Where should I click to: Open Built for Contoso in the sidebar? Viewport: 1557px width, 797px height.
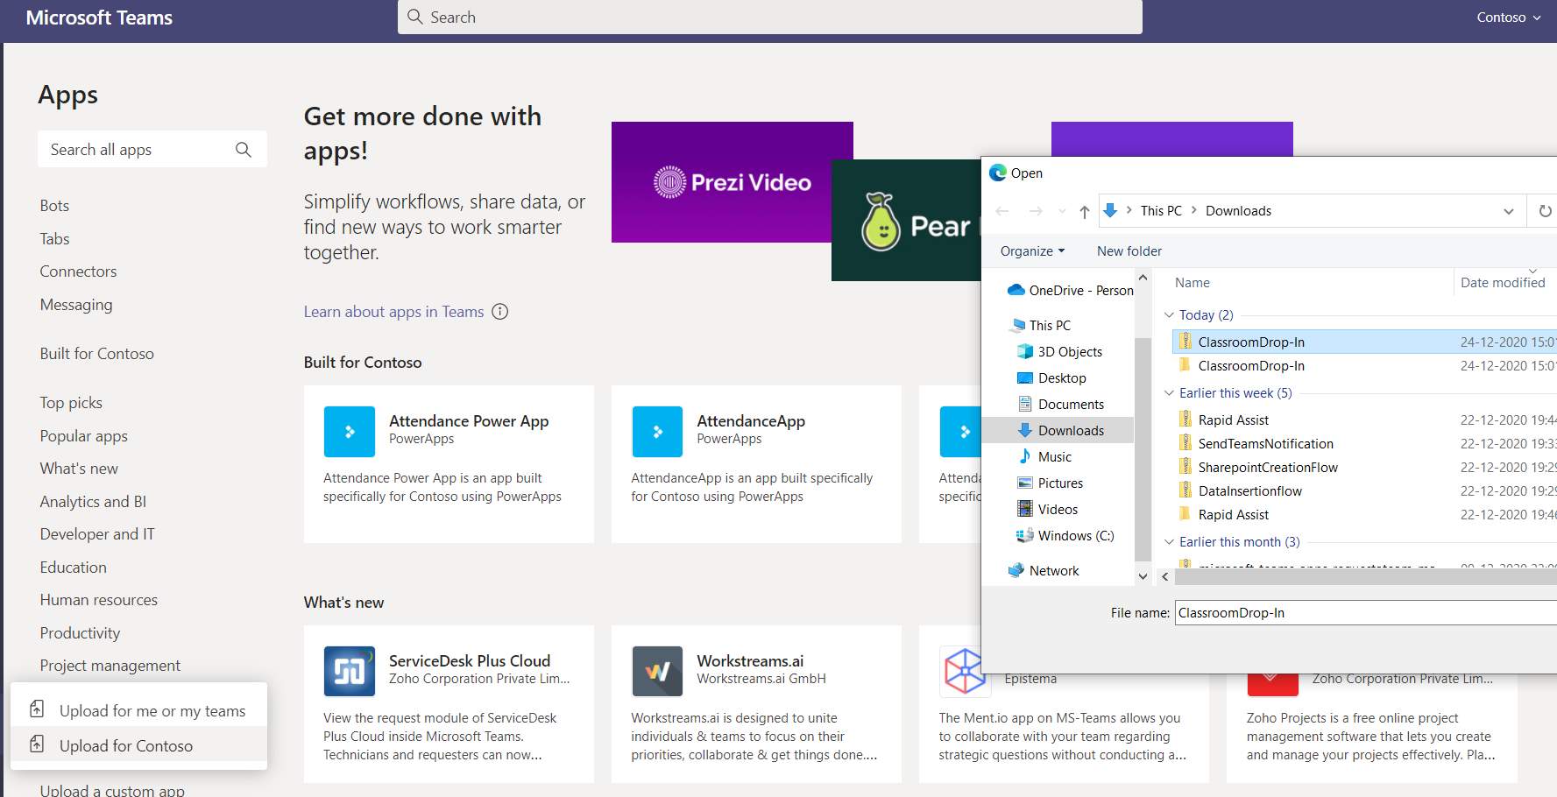click(x=96, y=354)
